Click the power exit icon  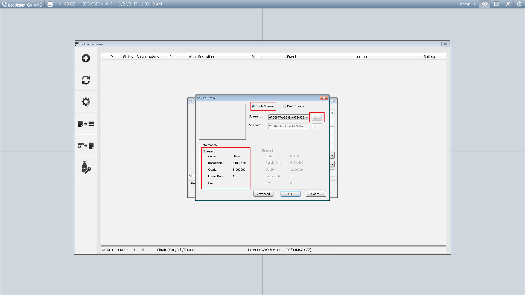pos(519,4)
